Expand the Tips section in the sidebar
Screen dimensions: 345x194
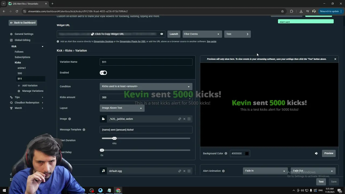(42, 97)
